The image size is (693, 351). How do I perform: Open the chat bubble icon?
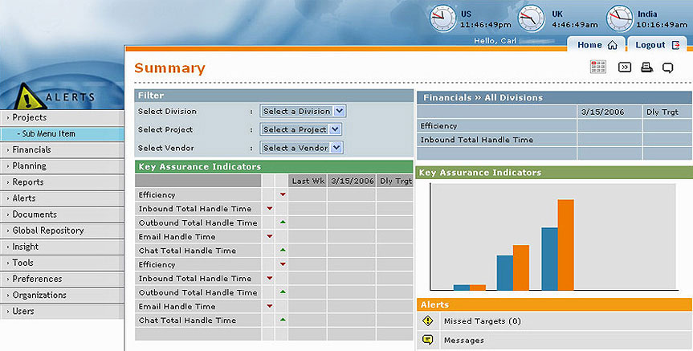[x=667, y=67]
